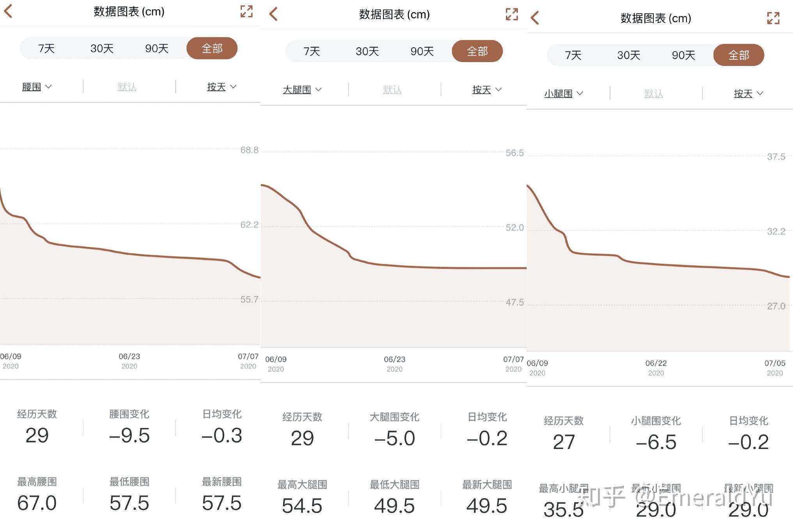The image size is (793, 529).
Task: Tap 默认 option in waist panel
Action: tap(127, 87)
